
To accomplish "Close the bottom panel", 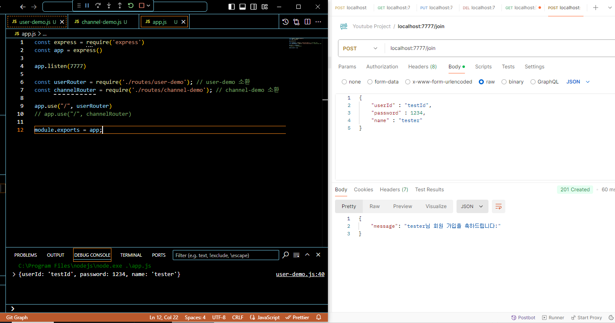I will (x=318, y=255).
